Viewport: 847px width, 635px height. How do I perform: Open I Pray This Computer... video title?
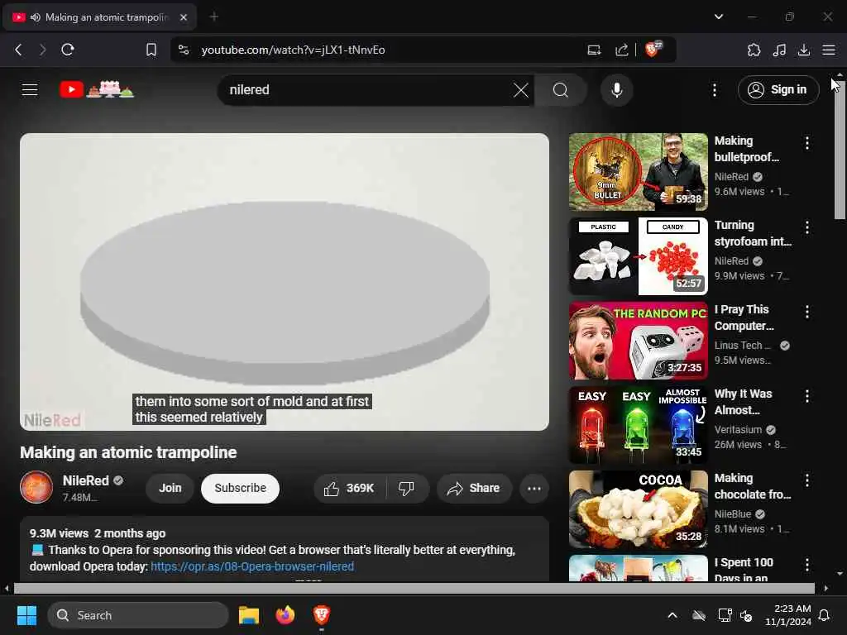pyautogui.click(x=744, y=317)
